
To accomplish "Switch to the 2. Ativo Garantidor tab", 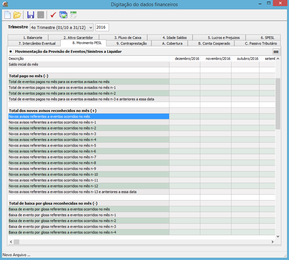I will [74, 37].
